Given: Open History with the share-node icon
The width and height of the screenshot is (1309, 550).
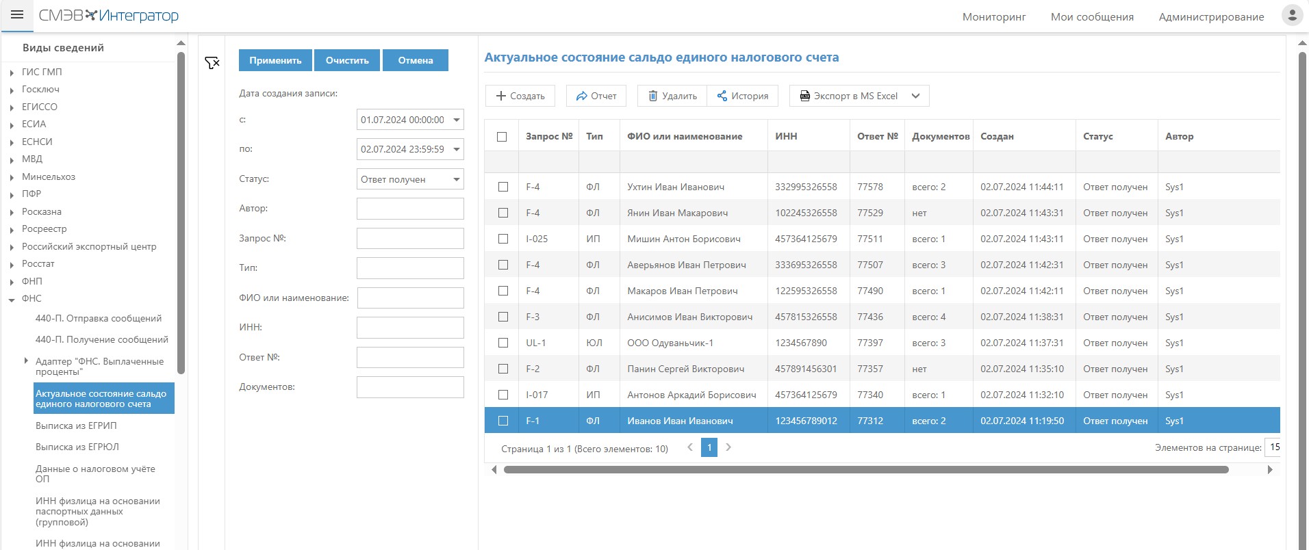Looking at the screenshot, I should [743, 96].
